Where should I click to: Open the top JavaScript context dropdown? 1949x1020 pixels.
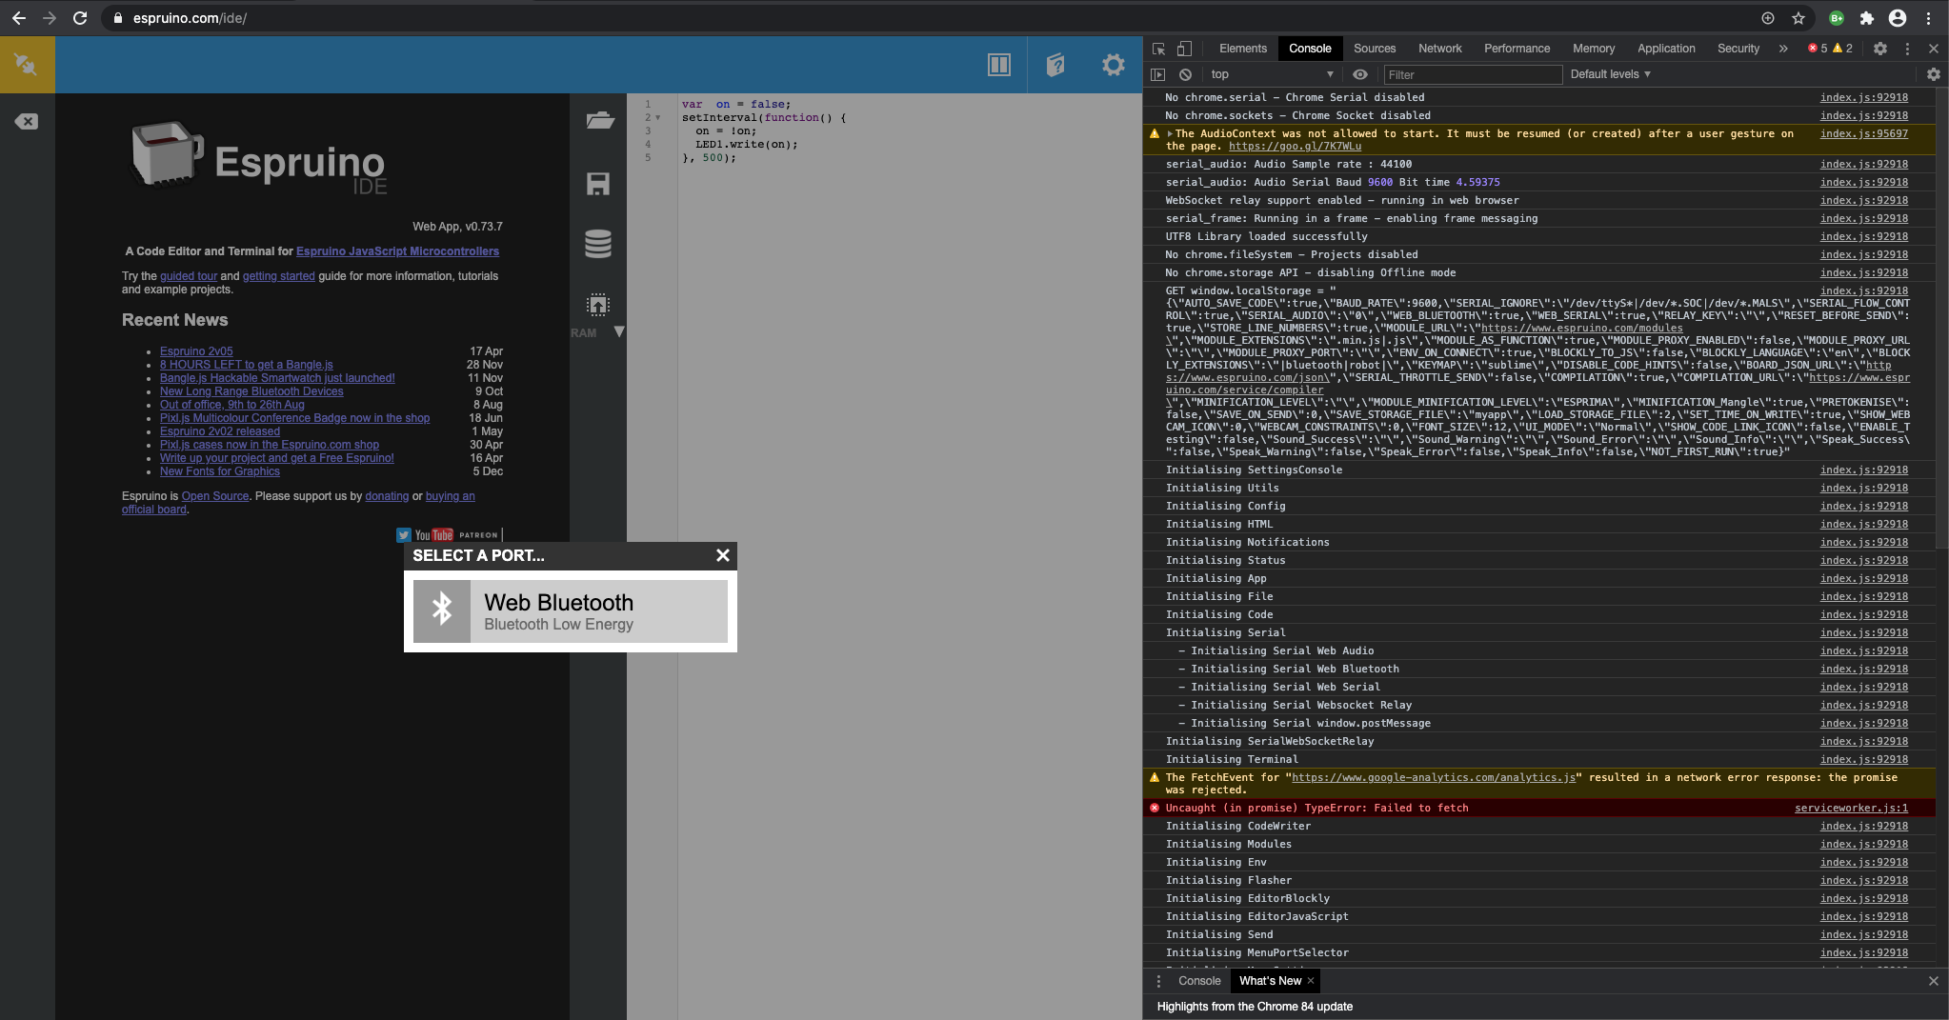point(1272,74)
